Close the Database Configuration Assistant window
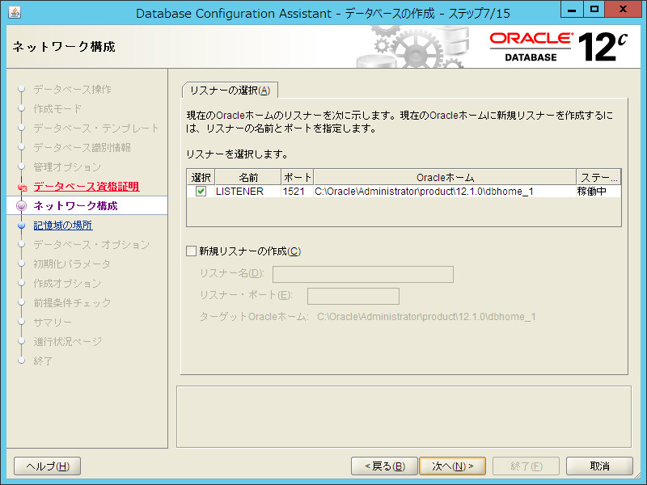 (623, 9)
